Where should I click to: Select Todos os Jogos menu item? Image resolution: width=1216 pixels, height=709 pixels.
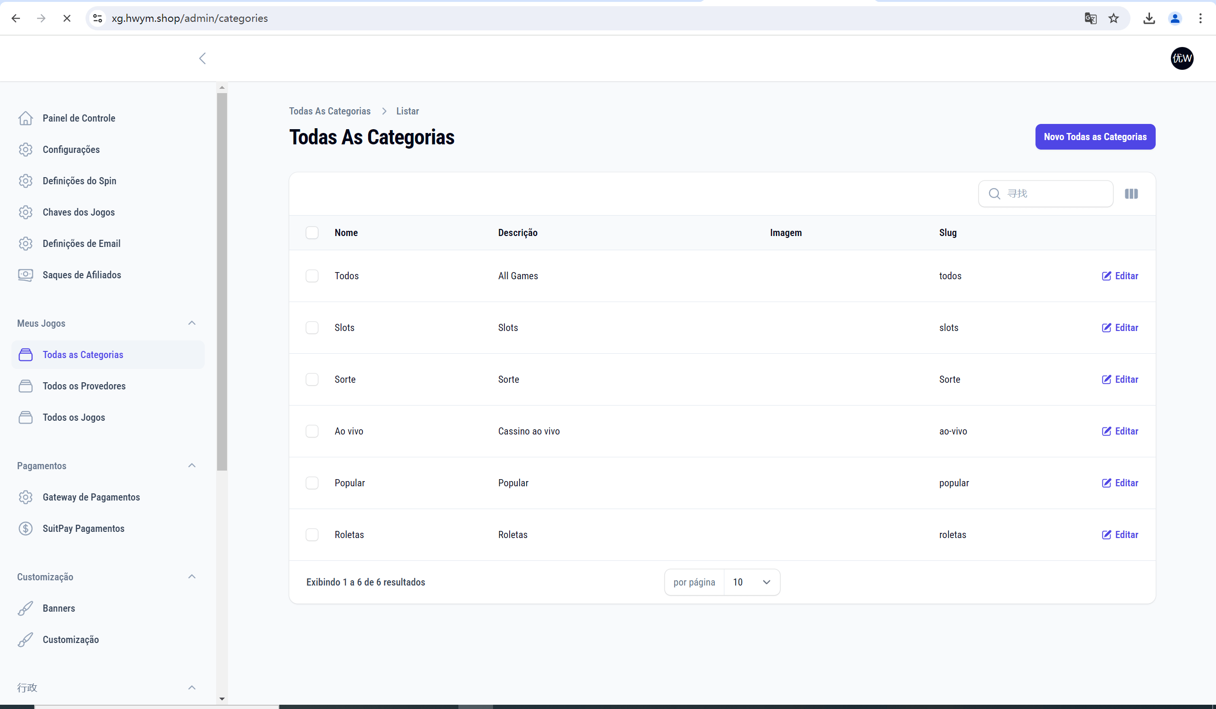click(74, 417)
